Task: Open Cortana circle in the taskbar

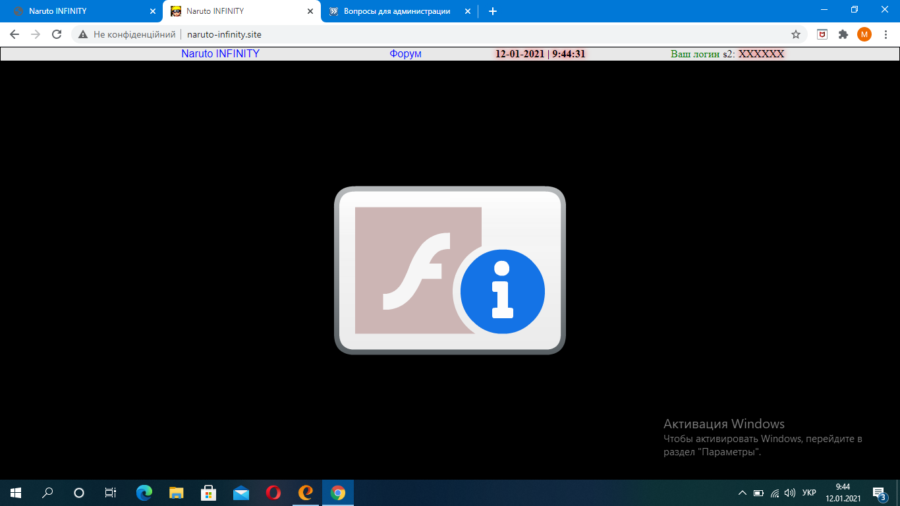Action: [x=79, y=493]
